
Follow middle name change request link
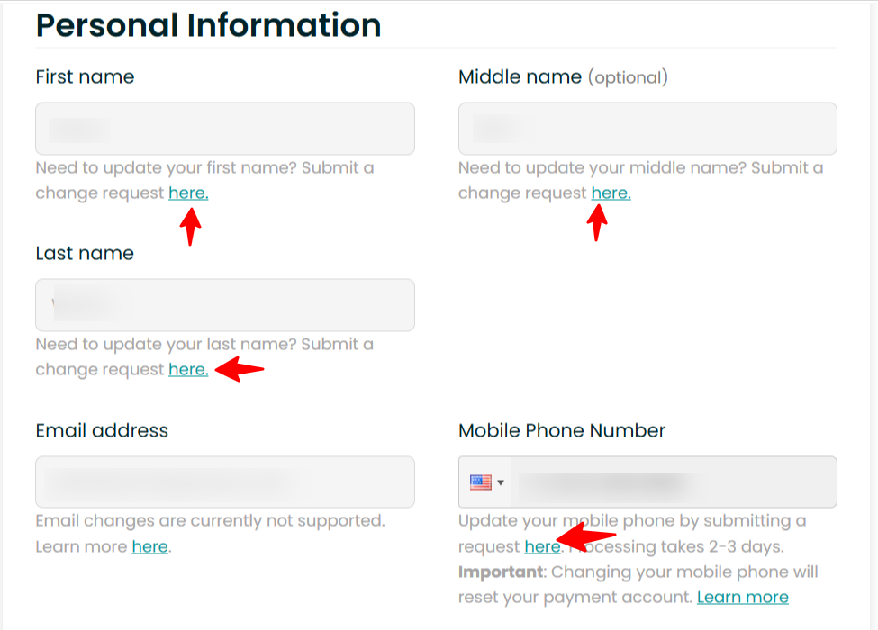611,193
